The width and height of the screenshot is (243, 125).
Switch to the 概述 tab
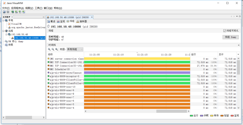coord(51,21)
